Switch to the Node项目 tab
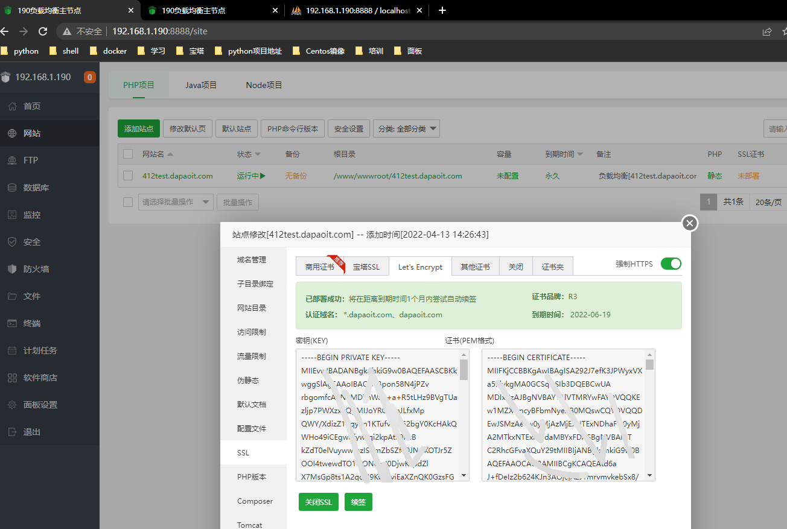Screen dimensions: 787x529 coord(264,85)
